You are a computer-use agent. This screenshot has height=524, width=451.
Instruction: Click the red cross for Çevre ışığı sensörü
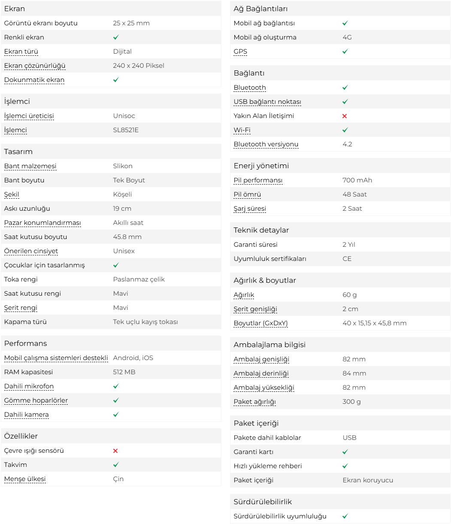coord(115,451)
